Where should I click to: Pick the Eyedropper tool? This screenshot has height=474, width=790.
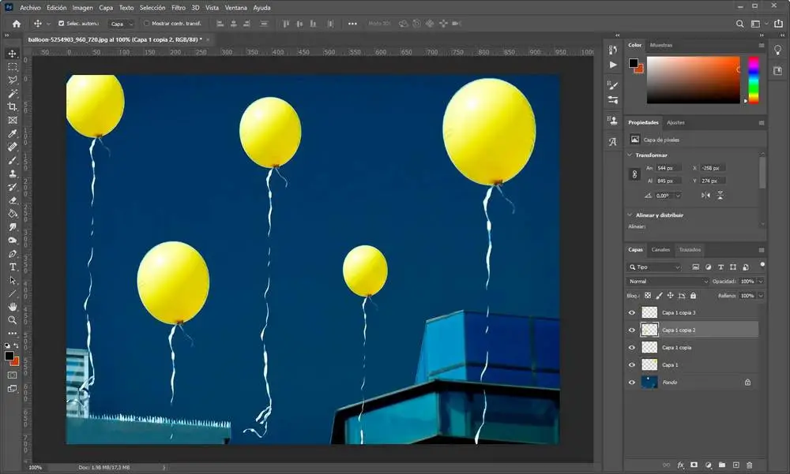tap(13, 133)
